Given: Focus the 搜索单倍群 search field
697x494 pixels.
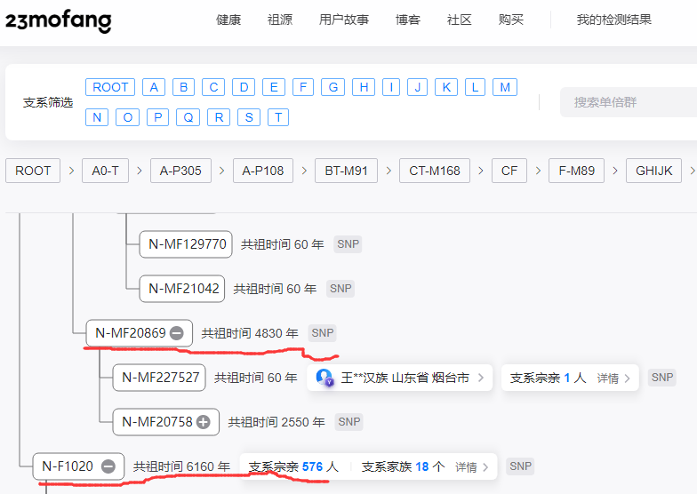Looking at the screenshot, I should 628,102.
